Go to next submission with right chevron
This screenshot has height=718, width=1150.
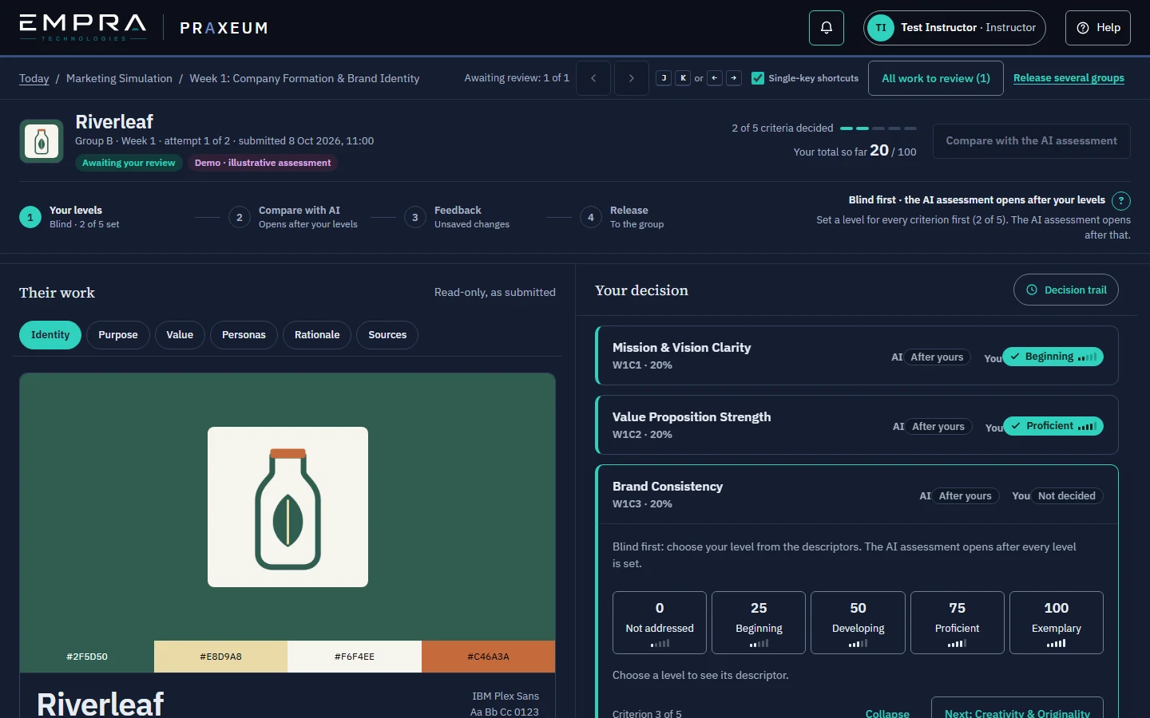(632, 78)
